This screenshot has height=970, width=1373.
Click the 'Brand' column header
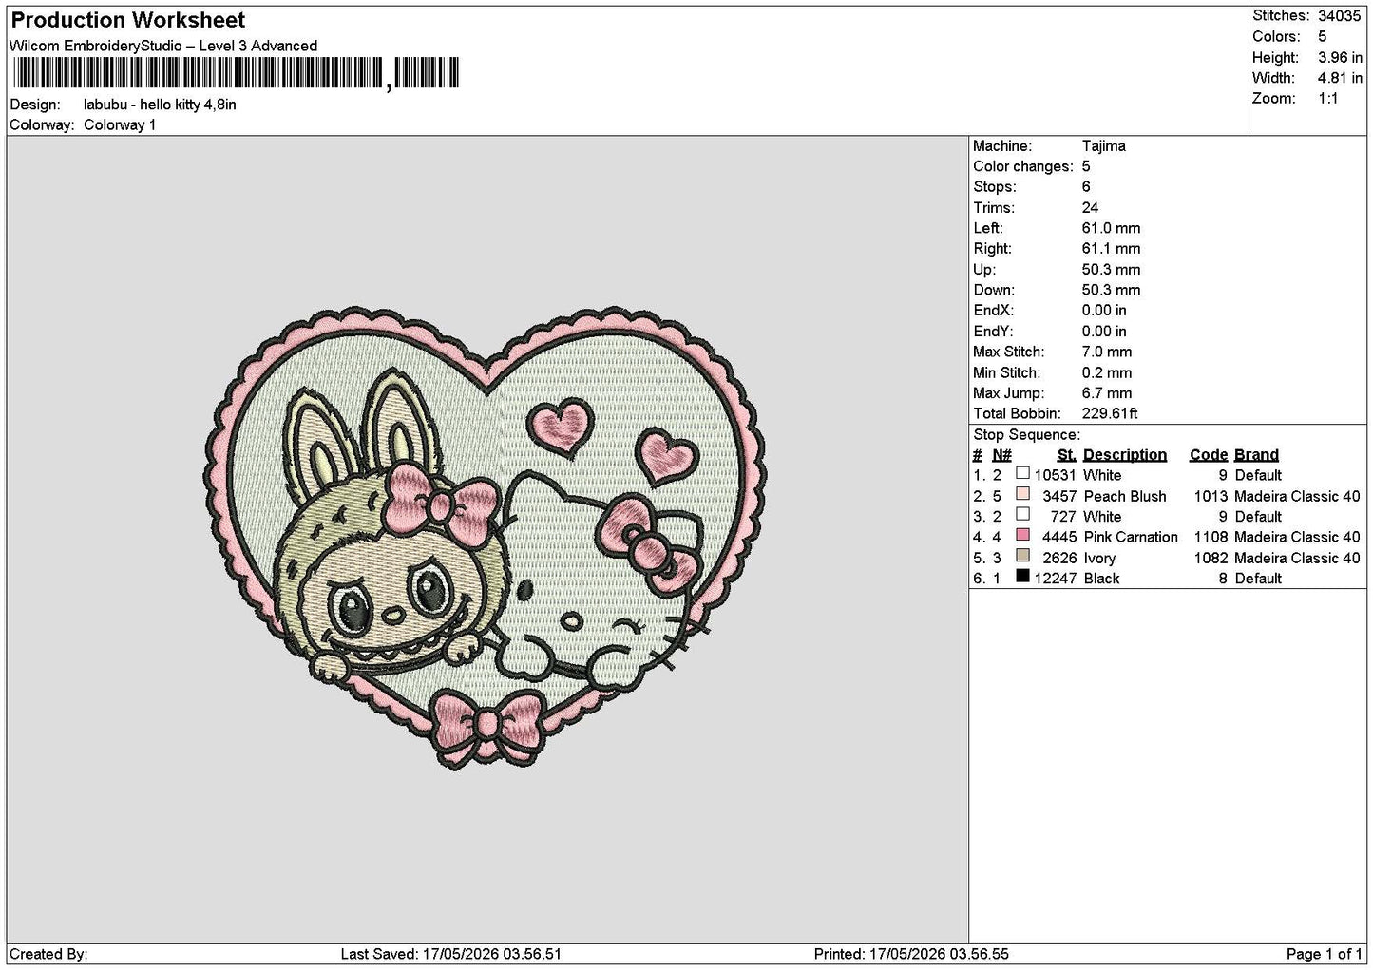(1256, 455)
